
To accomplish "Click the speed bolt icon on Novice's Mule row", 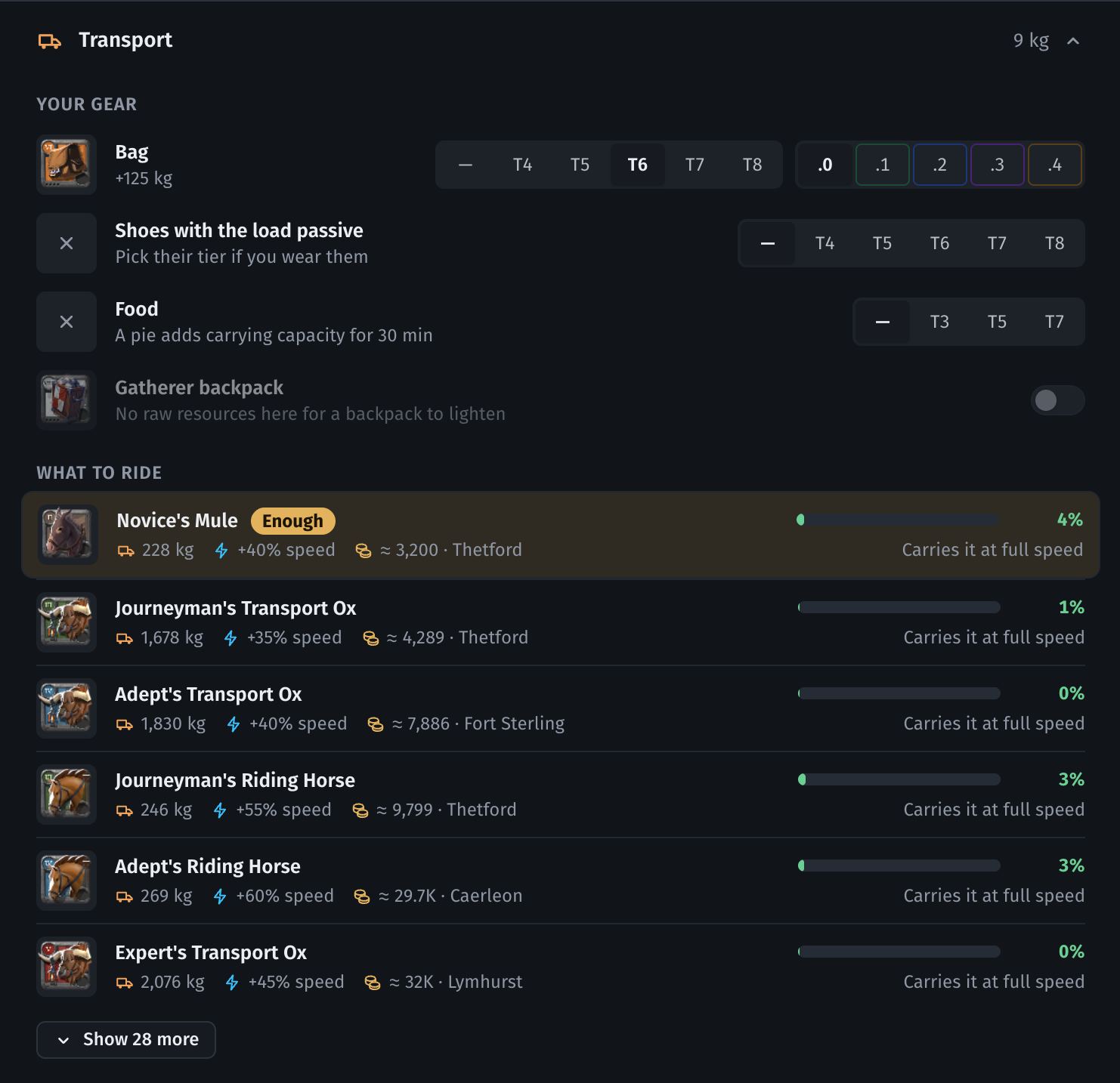I will [x=221, y=551].
